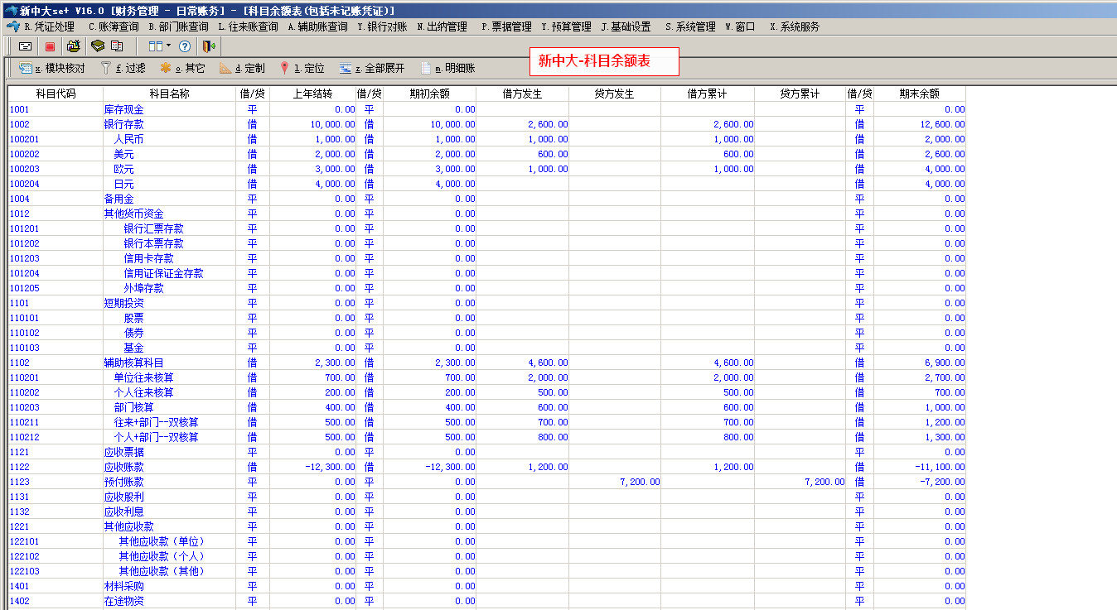Click the 科目名称 column header
This screenshot has height=610, width=1117.
click(169, 94)
